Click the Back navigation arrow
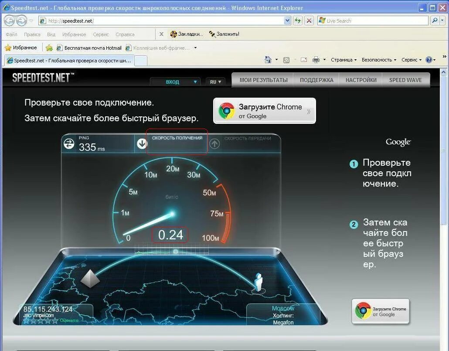 click(10, 20)
